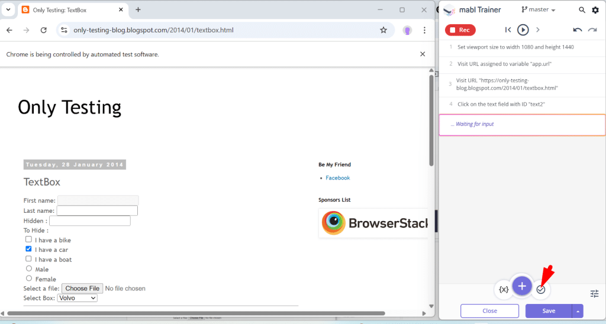Click the Only Testing blog title
The width and height of the screenshot is (606, 324).
tap(70, 108)
